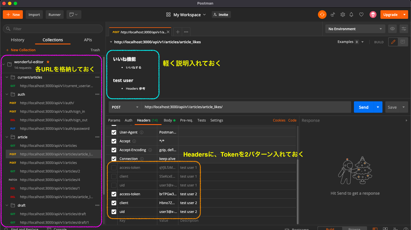Open manage environments settings icon
The image size is (411, 230).
[x=404, y=29]
